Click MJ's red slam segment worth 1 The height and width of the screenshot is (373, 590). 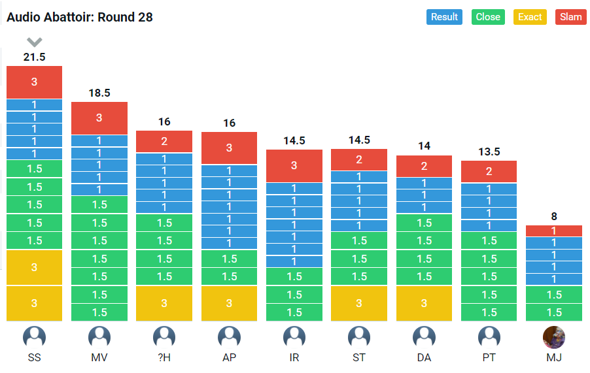pyautogui.click(x=554, y=231)
